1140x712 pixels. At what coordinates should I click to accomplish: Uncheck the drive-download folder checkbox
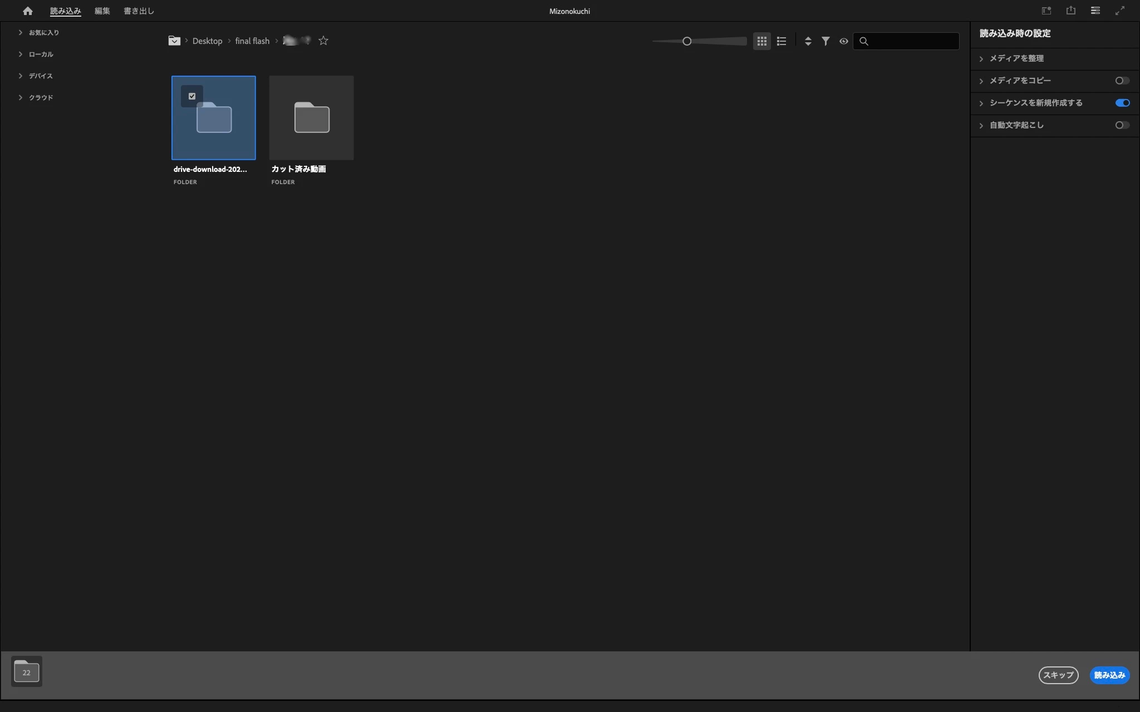(x=192, y=96)
